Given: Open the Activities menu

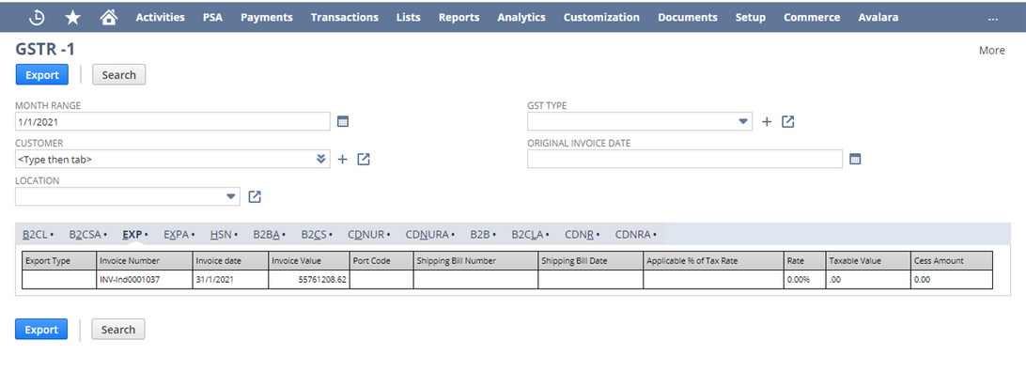Looking at the screenshot, I should click(161, 18).
